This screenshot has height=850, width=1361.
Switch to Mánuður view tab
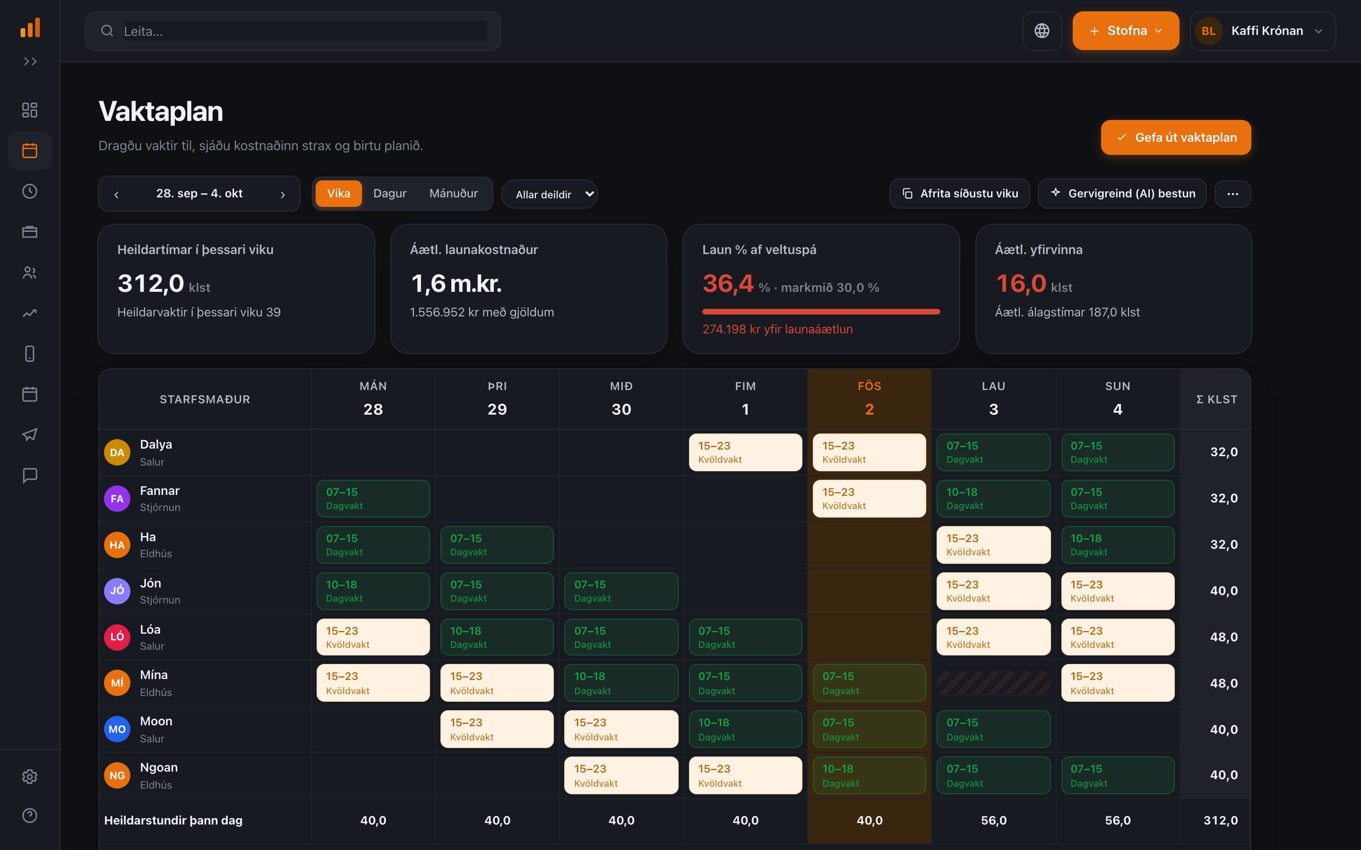(x=453, y=194)
